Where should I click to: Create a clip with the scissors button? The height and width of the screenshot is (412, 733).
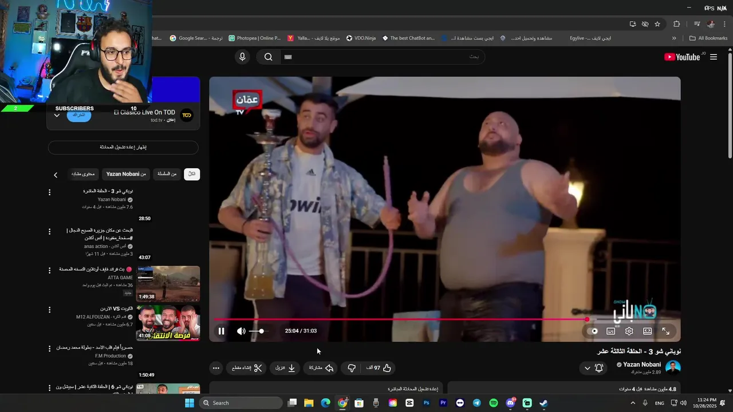247,368
